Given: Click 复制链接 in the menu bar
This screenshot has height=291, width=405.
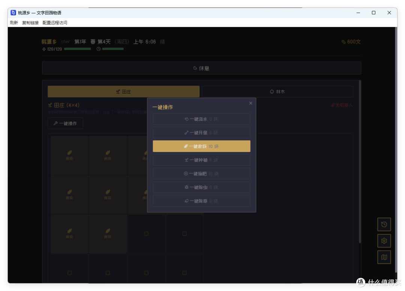Looking at the screenshot, I should tap(30, 23).
